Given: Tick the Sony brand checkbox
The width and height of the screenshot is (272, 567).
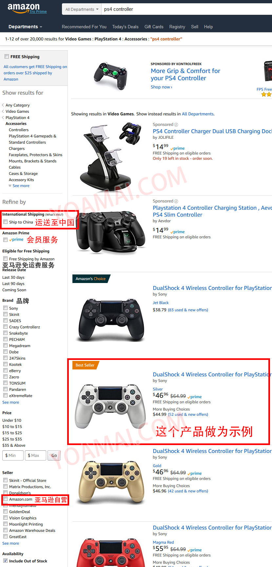Looking at the screenshot, I should click(5, 308).
